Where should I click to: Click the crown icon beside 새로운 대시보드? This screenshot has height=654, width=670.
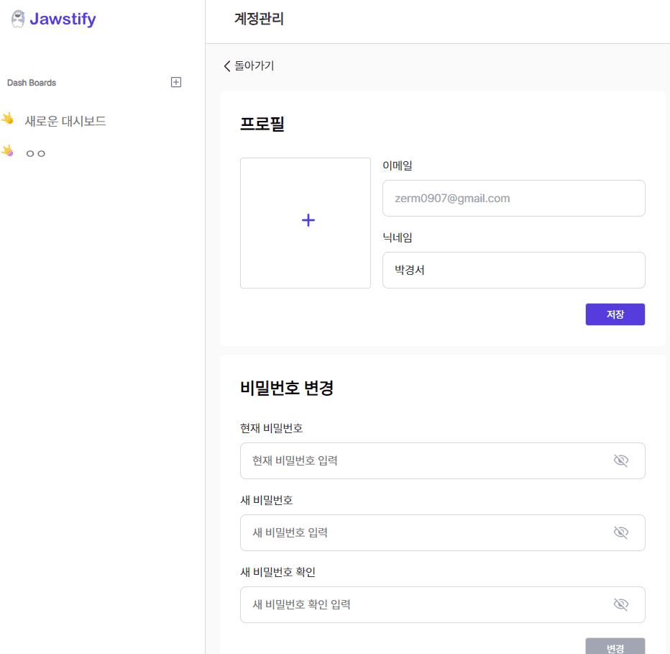9,119
